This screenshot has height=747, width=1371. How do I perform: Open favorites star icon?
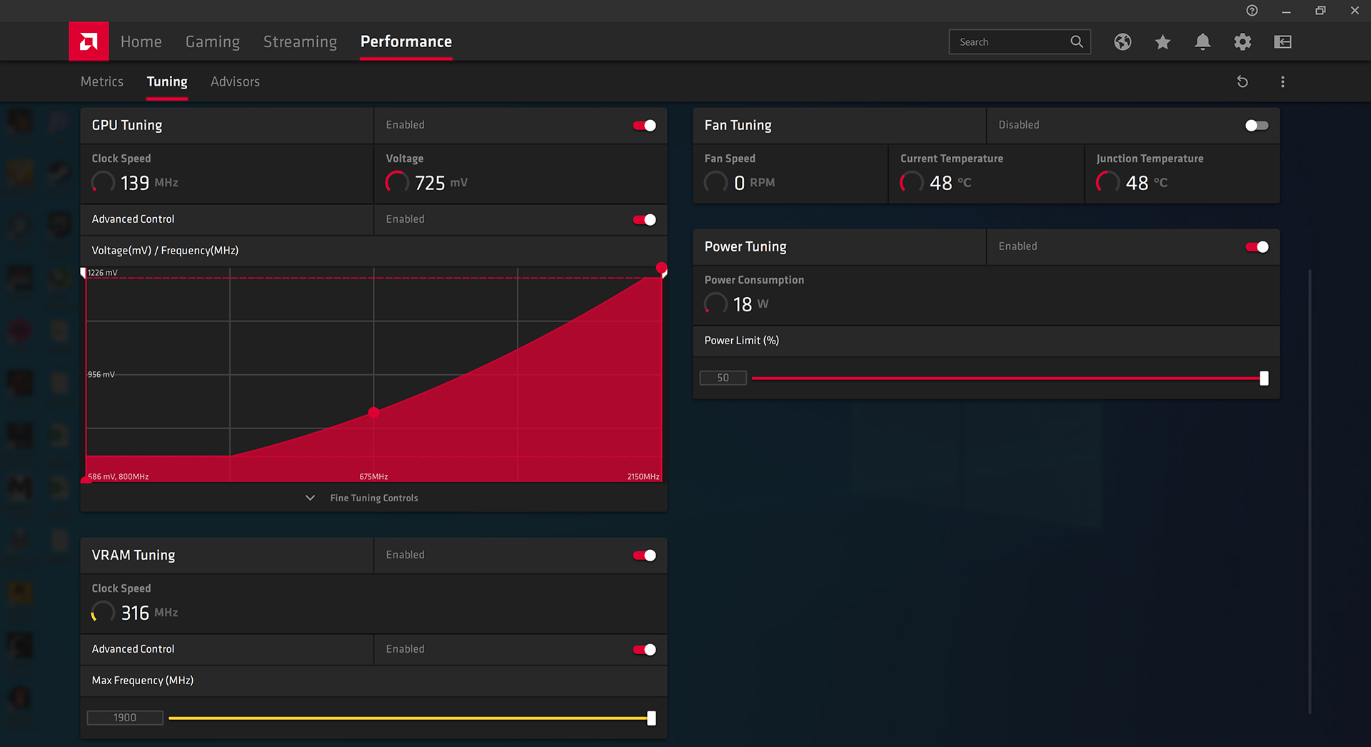point(1162,42)
